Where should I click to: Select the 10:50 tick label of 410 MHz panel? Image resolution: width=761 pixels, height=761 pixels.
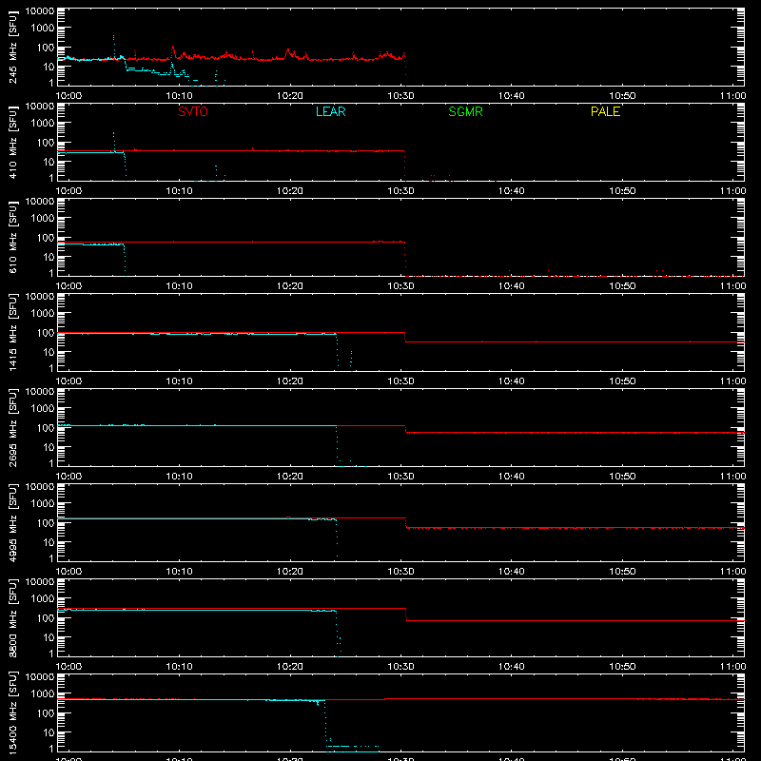pyautogui.click(x=622, y=191)
